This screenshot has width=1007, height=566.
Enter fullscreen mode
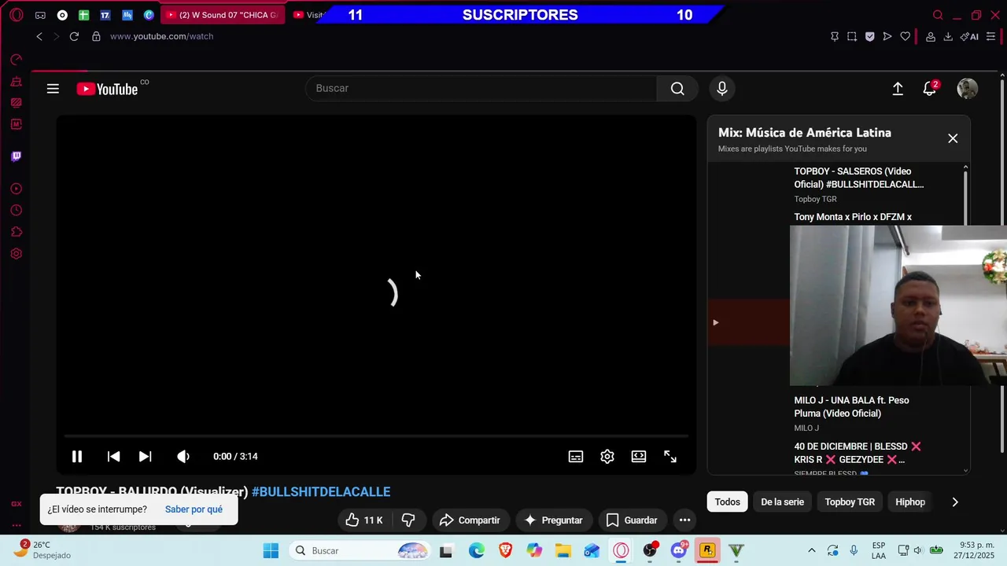[x=670, y=457]
